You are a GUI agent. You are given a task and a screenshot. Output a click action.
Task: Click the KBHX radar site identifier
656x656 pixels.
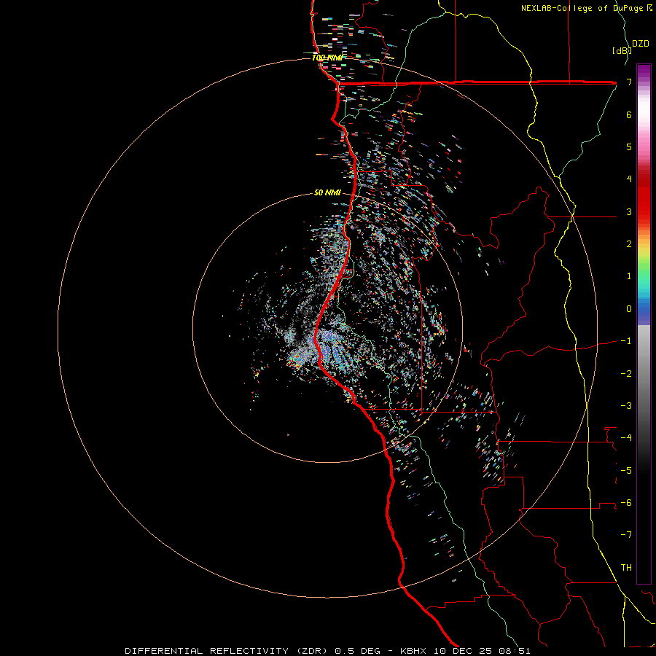coord(413,651)
